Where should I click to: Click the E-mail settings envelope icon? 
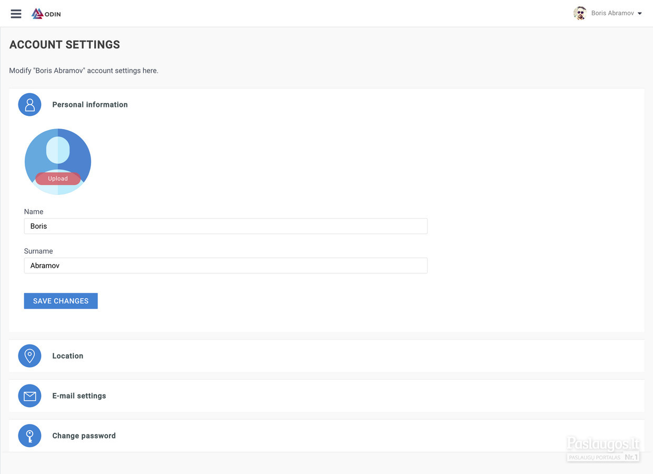[29, 396]
